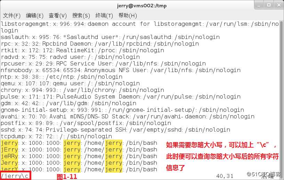This screenshot has height=180, width=284.
Task: Maximize the terminal window
Action: click(269, 5)
